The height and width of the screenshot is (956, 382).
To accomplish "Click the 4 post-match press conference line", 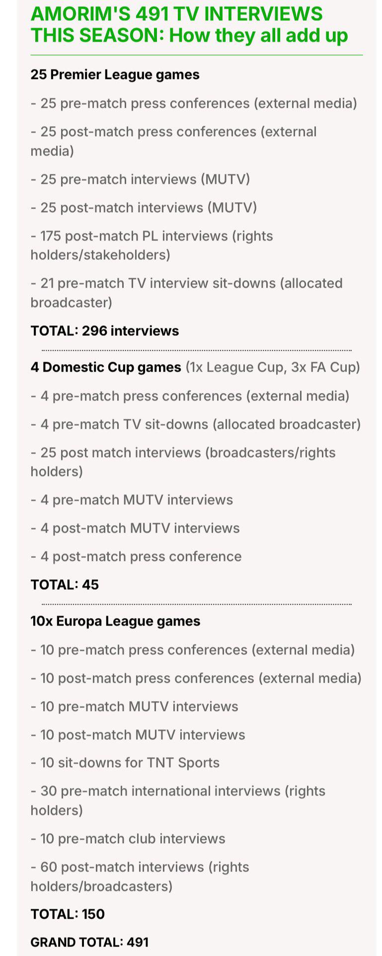I will [136, 557].
